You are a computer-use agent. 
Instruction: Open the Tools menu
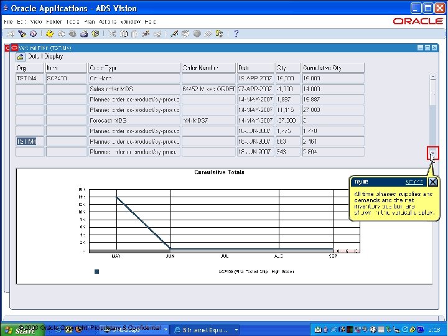(73, 22)
